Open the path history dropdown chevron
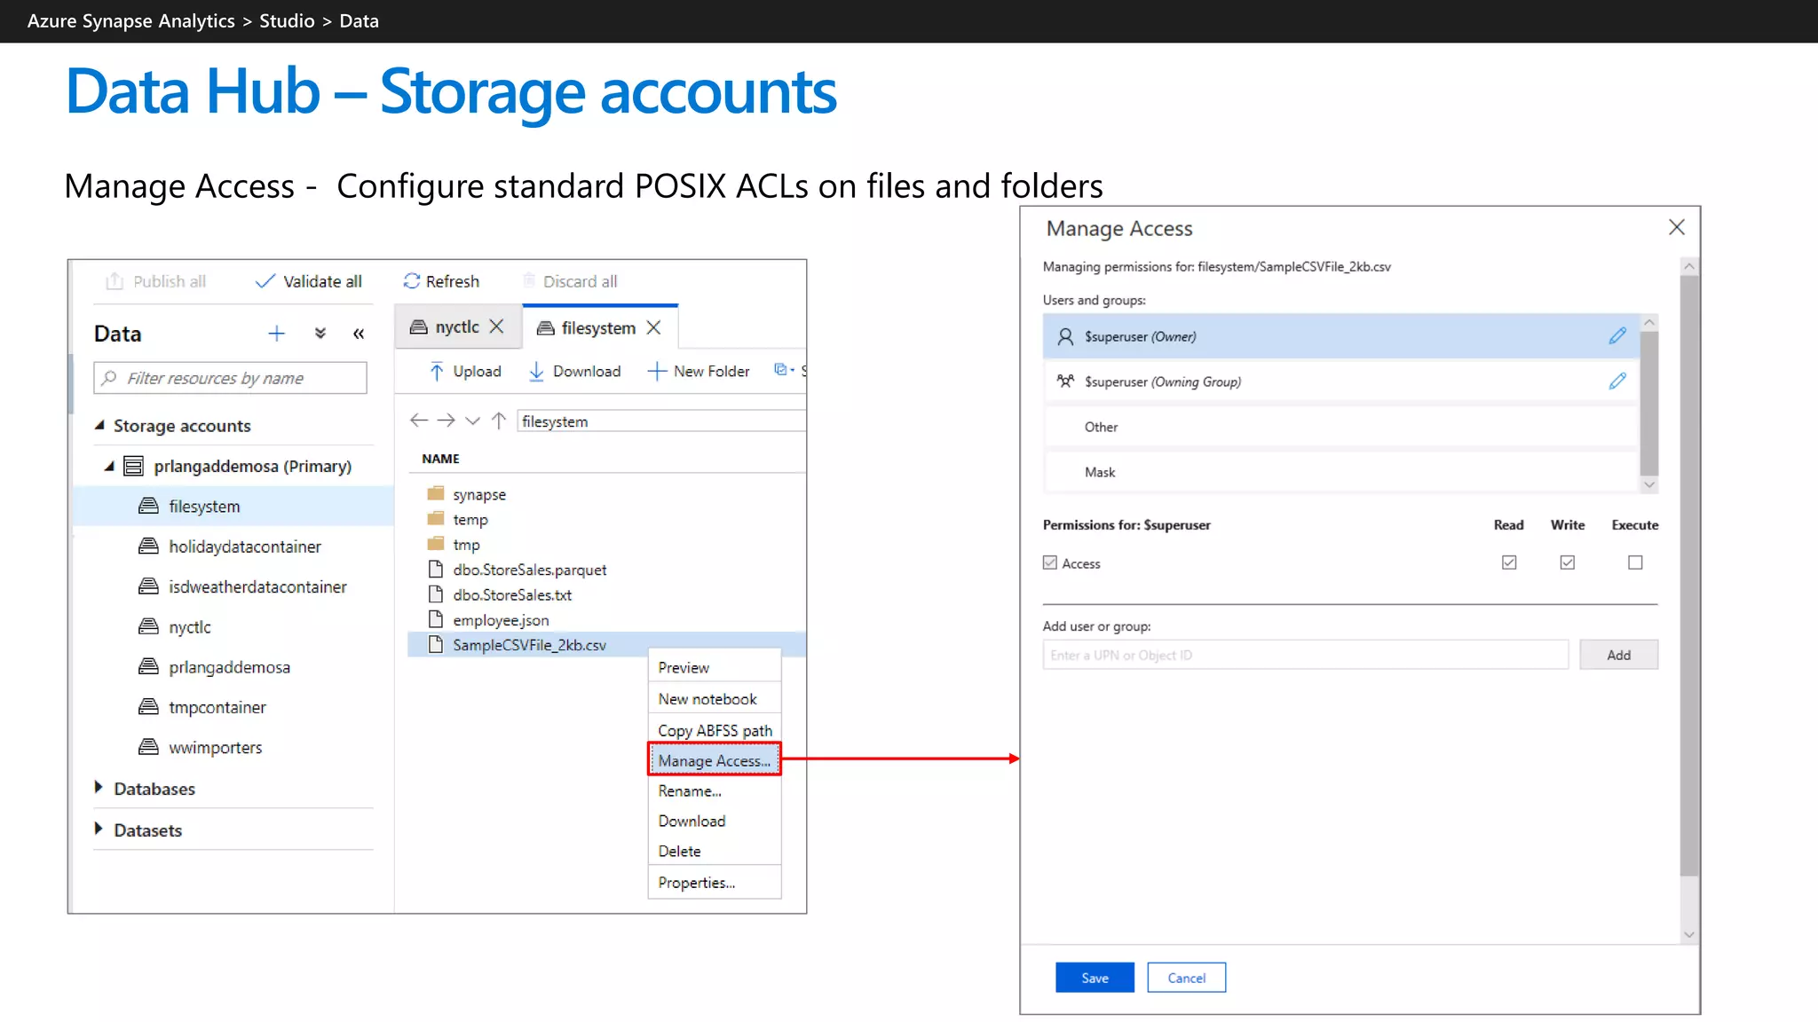This screenshot has height=1022, width=1818. [473, 421]
